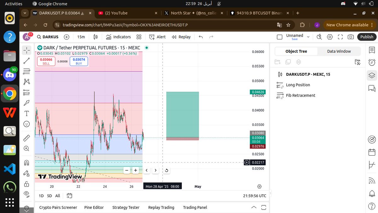Open the Indicators dialog
Viewport: 378px width, 213px height.
click(118, 37)
